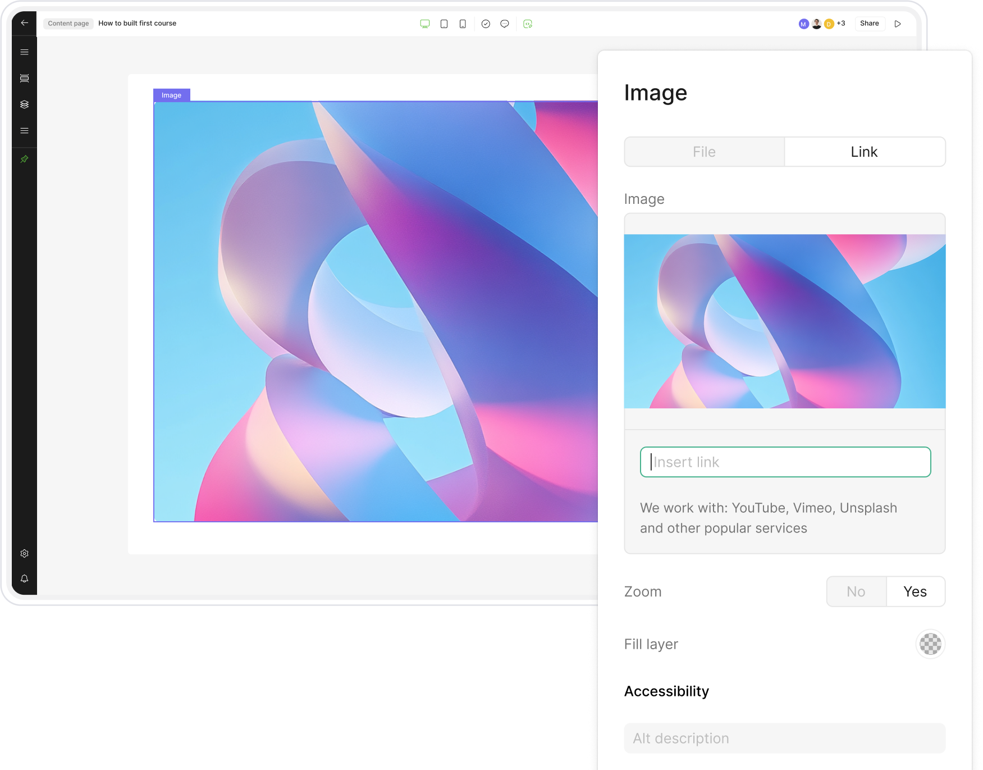Switch to the Link tab
The width and height of the screenshot is (983, 770).
(864, 152)
